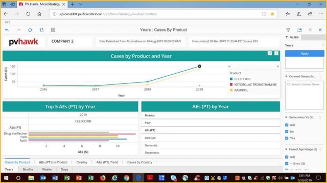The width and height of the screenshot is (327, 183).
Task: Click the Search Conmed Generic Name field
Action: (x=305, y=84)
